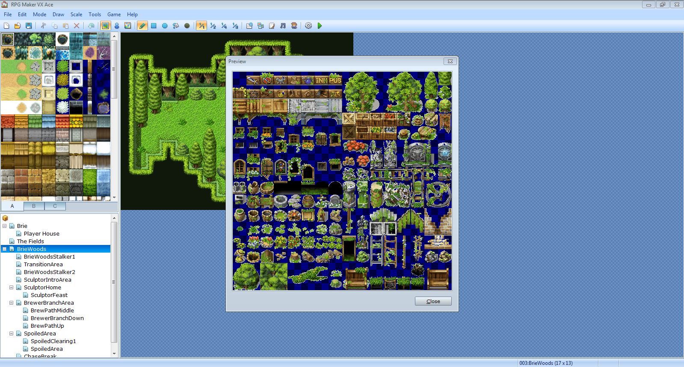Create a new project with the blank page icon
The width and height of the screenshot is (684, 367).
point(6,26)
